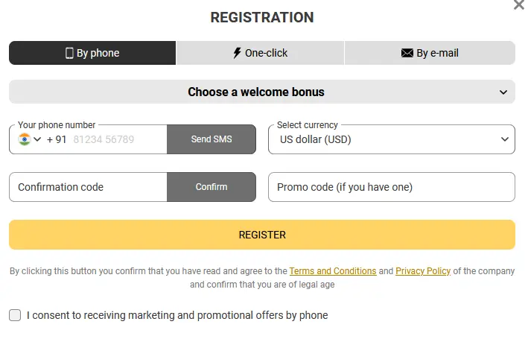Select the One-click registration tab
The width and height of the screenshot is (528, 339).
(260, 53)
